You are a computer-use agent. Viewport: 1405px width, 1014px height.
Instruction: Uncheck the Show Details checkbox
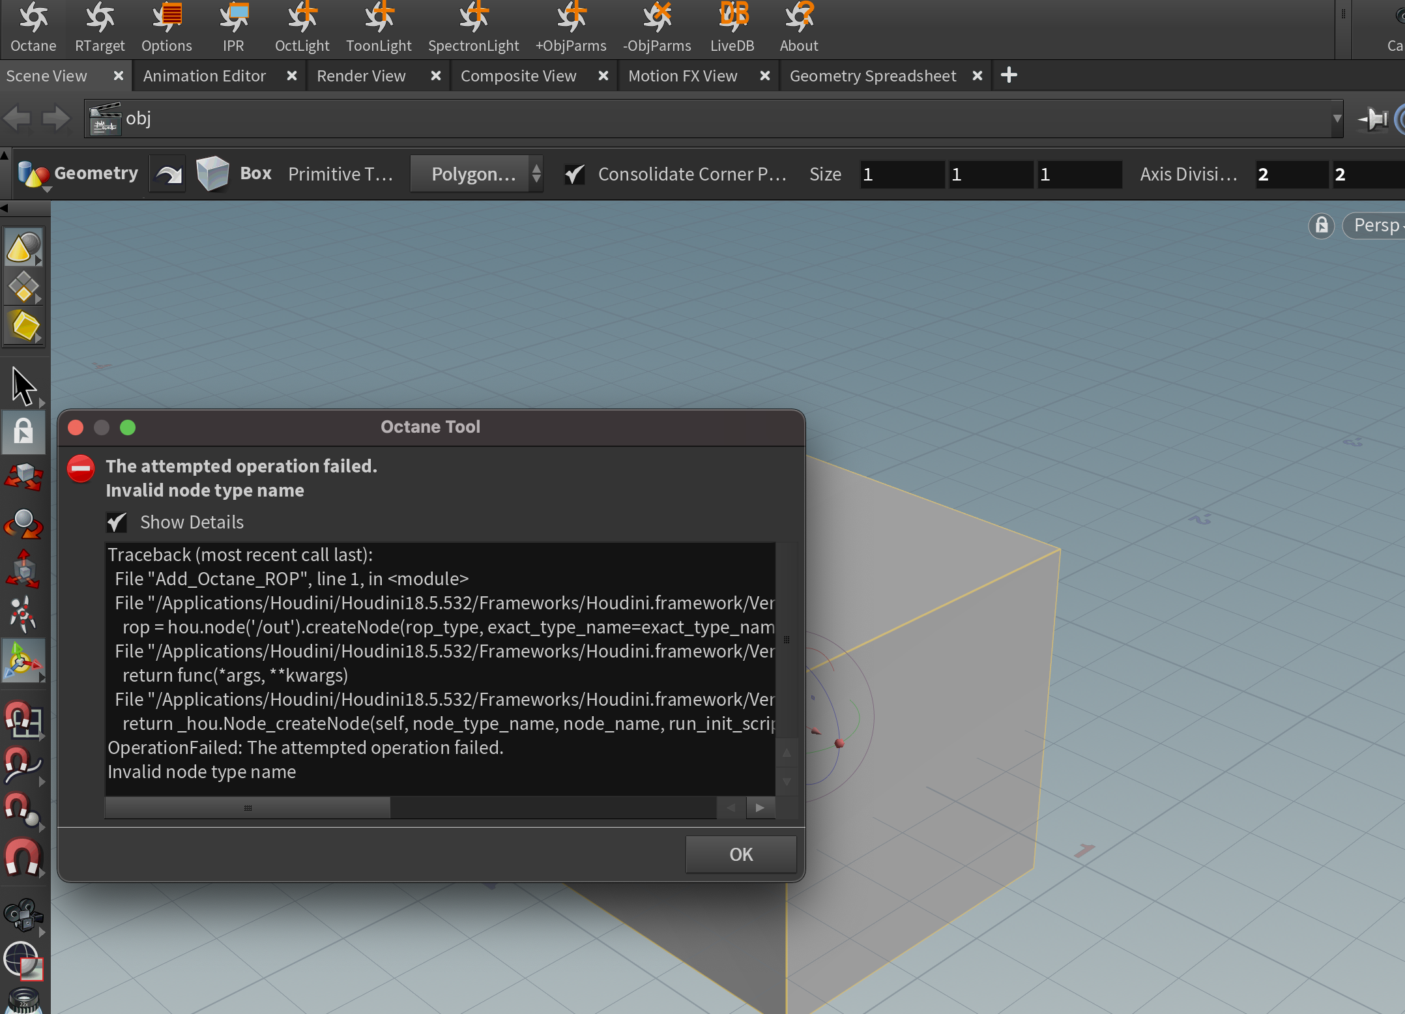coord(117,522)
